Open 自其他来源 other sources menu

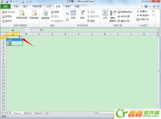pyautogui.click(x=22, y=16)
